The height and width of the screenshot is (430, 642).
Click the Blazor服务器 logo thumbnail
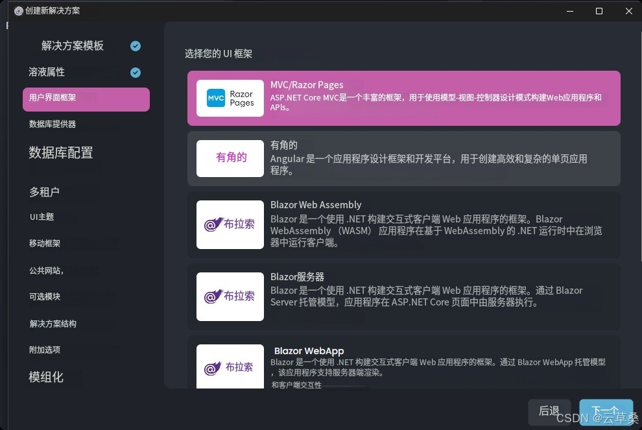230,296
